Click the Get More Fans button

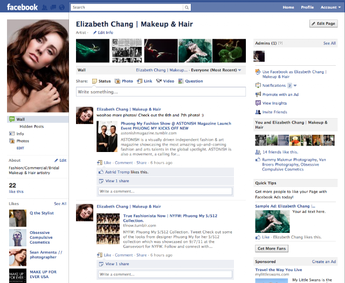click(272, 249)
